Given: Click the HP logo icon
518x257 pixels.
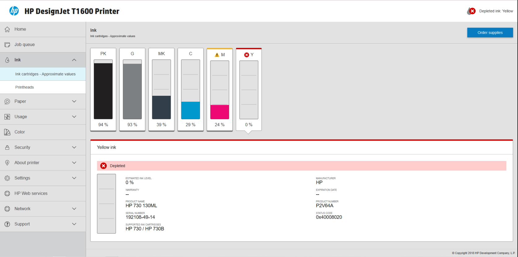Looking at the screenshot, I should 14,11.
